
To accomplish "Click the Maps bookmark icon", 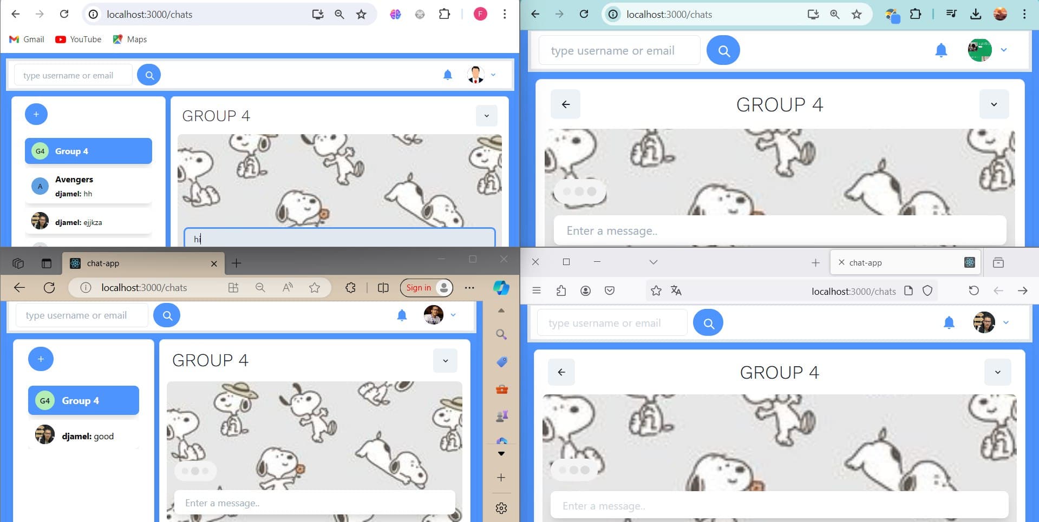I will coord(117,39).
